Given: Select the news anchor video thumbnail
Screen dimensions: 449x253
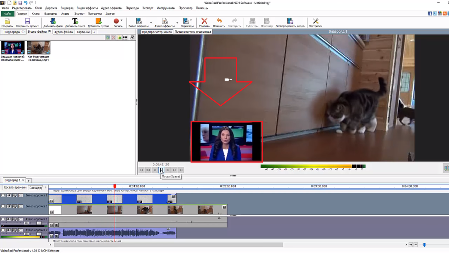Looking at the screenshot, I should [13, 48].
